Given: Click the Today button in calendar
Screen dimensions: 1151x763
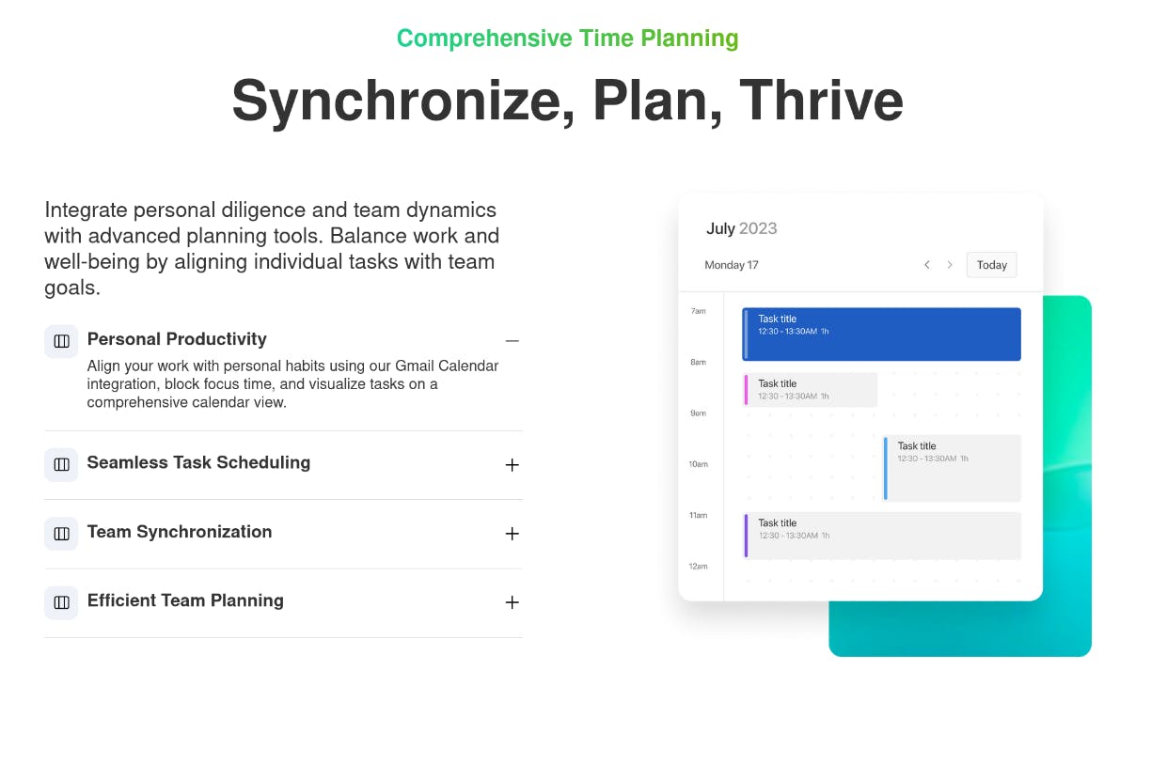Looking at the screenshot, I should coord(992,265).
